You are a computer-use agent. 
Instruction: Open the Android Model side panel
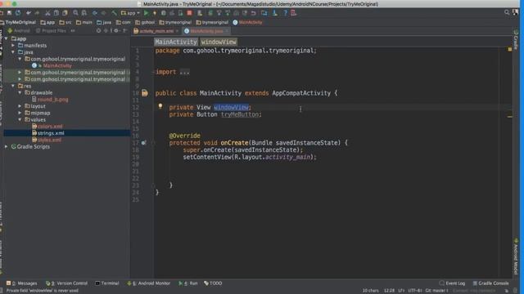coord(516,256)
